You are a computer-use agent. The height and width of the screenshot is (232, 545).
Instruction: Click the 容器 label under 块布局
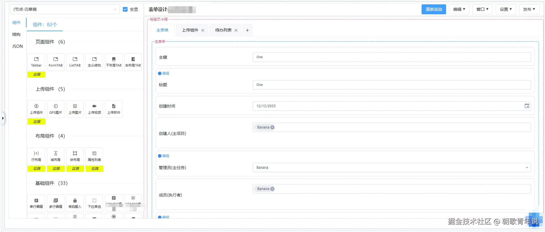tap(75, 168)
